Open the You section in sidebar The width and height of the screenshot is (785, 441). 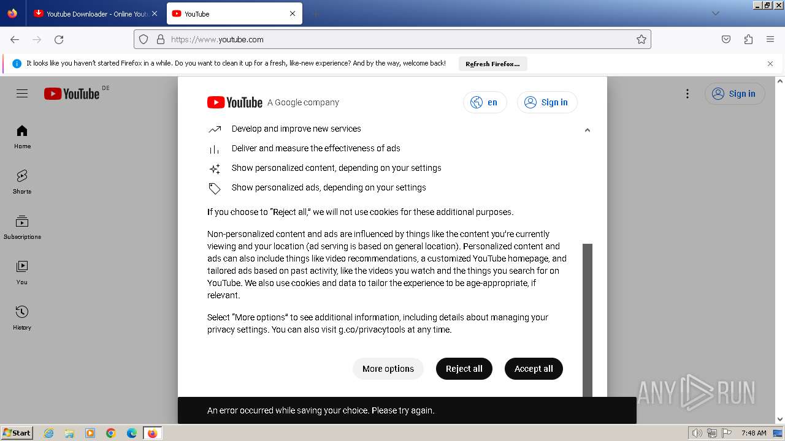tap(22, 273)
